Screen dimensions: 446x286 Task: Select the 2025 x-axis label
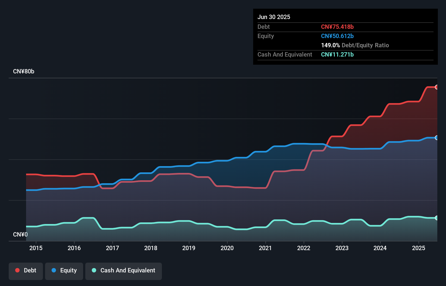419,248
